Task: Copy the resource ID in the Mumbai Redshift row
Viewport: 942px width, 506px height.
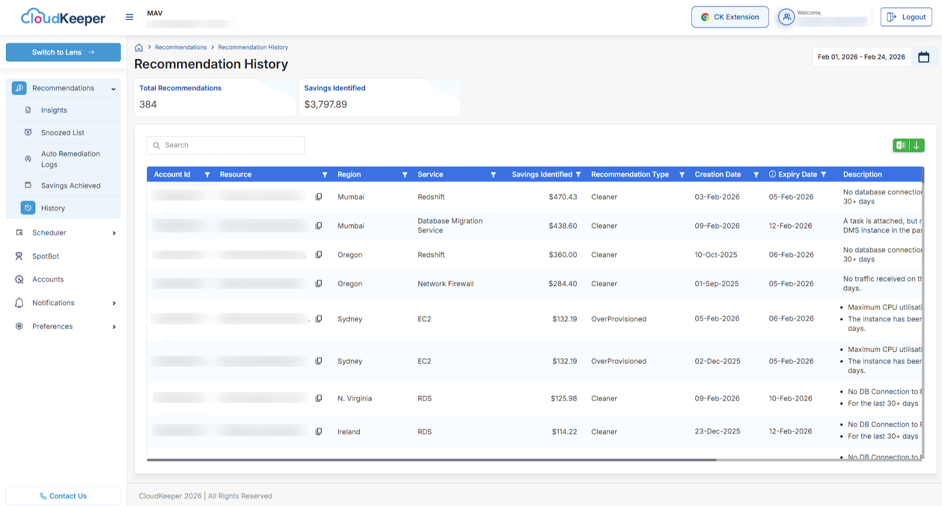Action: [319, 197]
